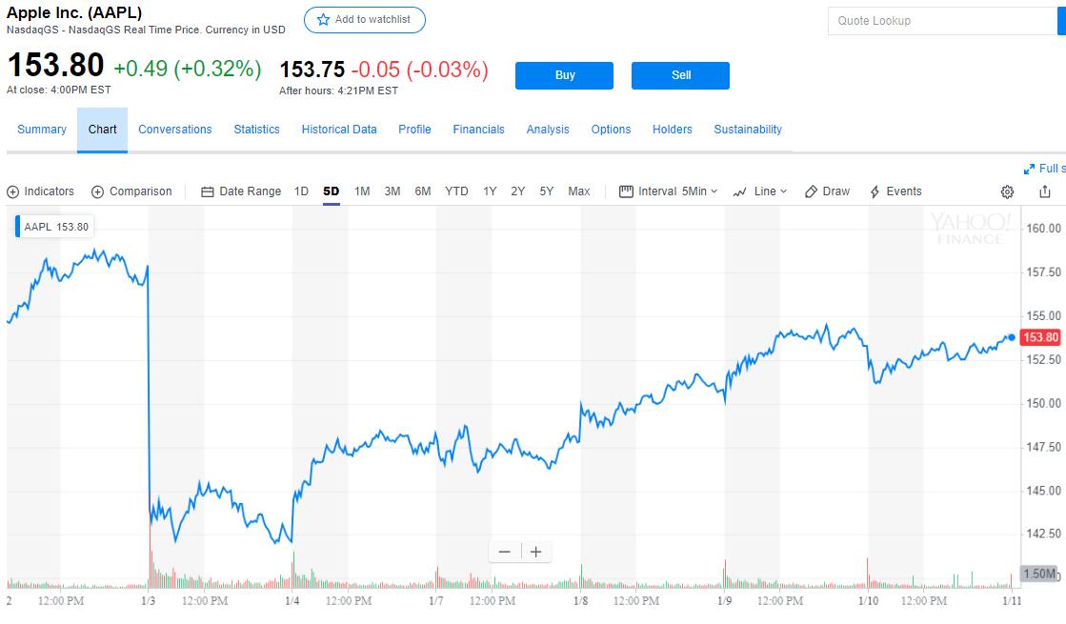Screen dimensions: 1066x624
Task: Open chart settings gear icon
Action: click(1007, 191)
